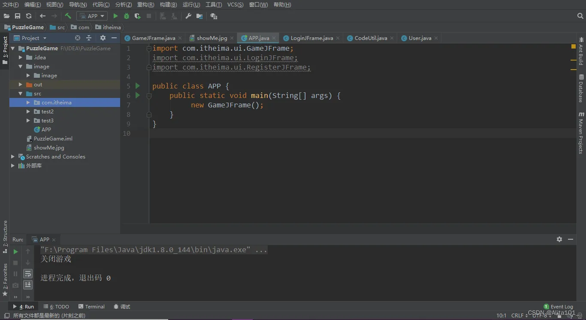Change CRLF line separator in status bar
This screenshot has width=586, height=320.
pyautogui.click(x=520, y=316)
